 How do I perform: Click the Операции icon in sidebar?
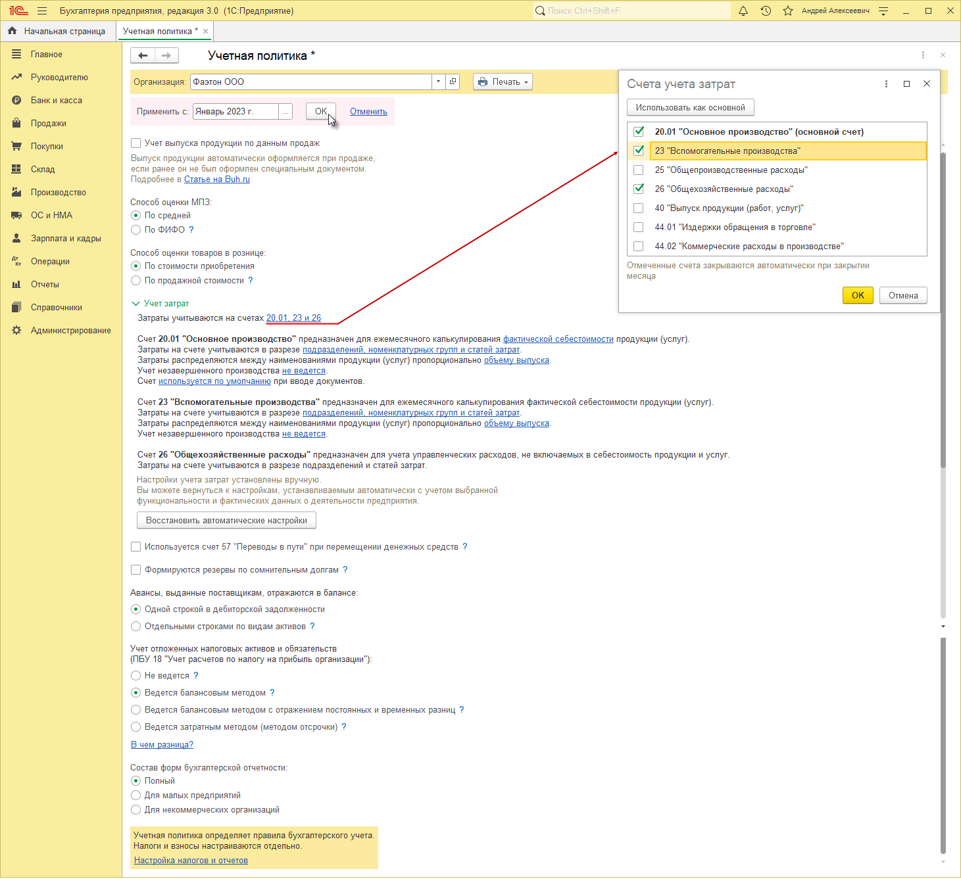16,261
